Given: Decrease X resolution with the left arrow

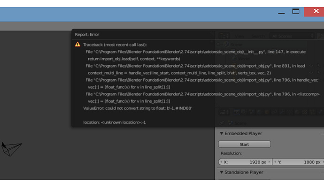Looking at the screenshot, I should (x=221, y=162).
